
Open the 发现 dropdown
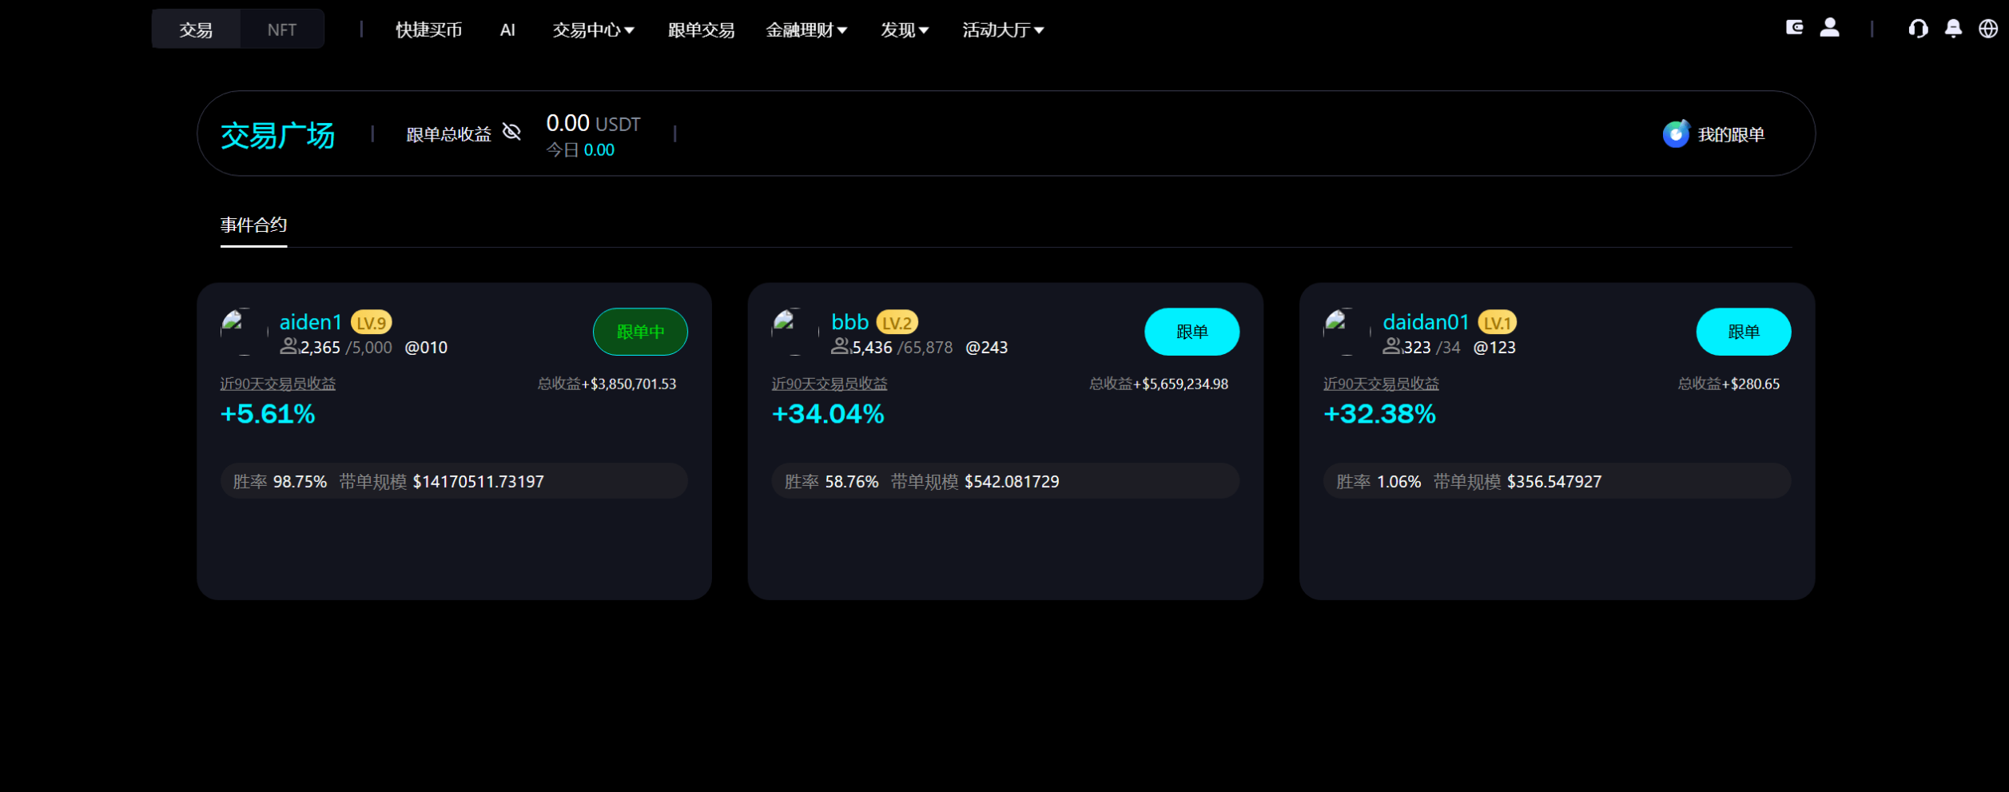click(x=903, y=30)
